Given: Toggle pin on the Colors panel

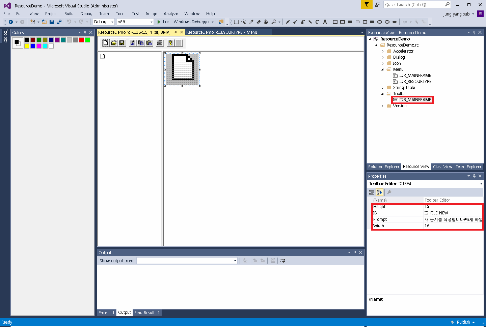Looking at the screenshot, I should [x=85, y=33].
